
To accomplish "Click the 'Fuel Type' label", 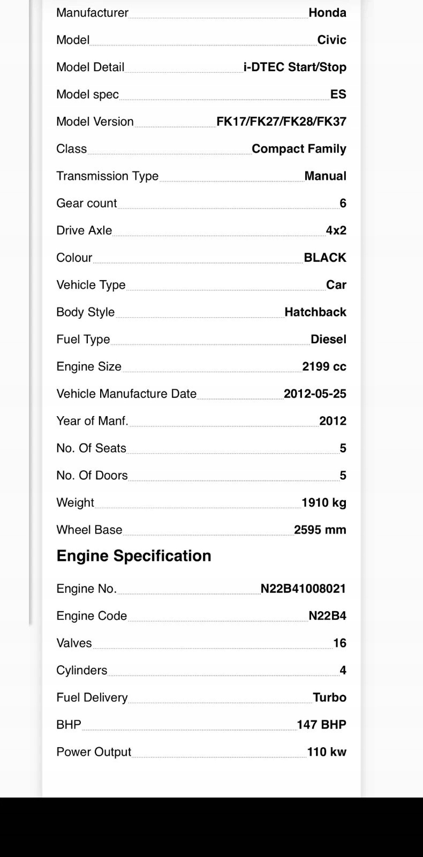I will point(83,340).
